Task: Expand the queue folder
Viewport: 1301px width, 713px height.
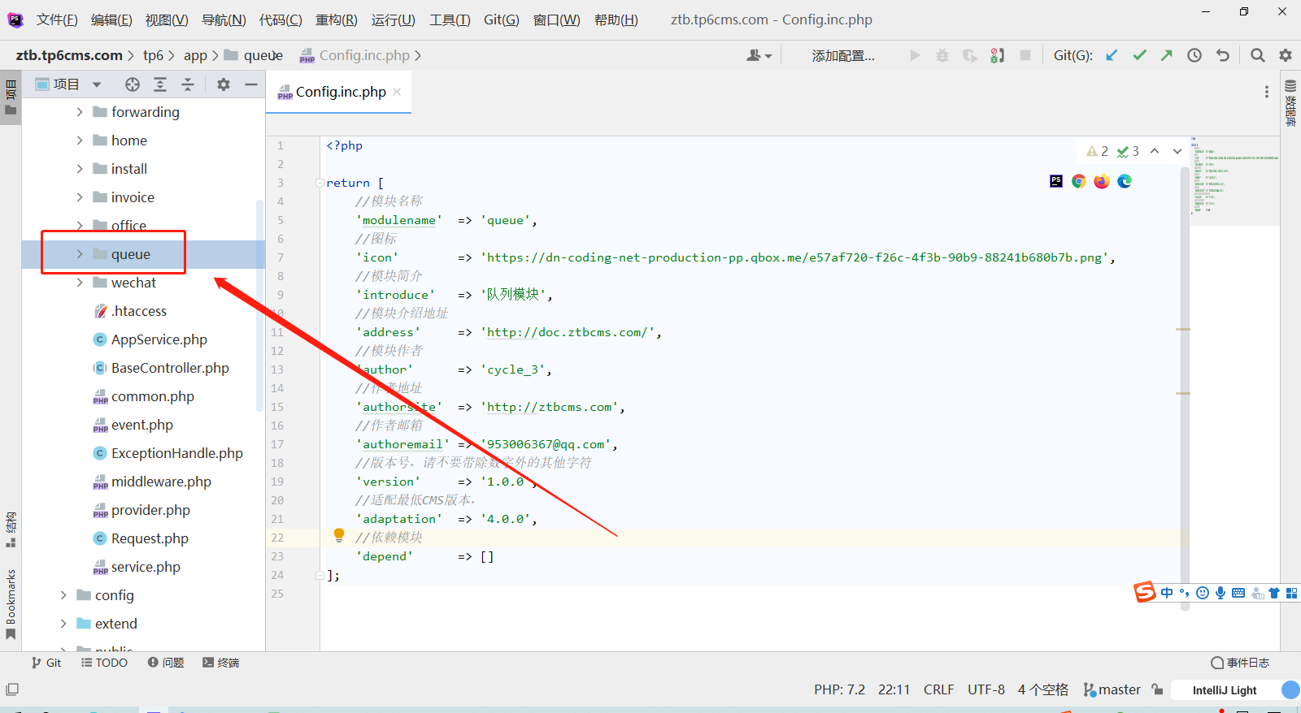Action: [x=80, y=254]
